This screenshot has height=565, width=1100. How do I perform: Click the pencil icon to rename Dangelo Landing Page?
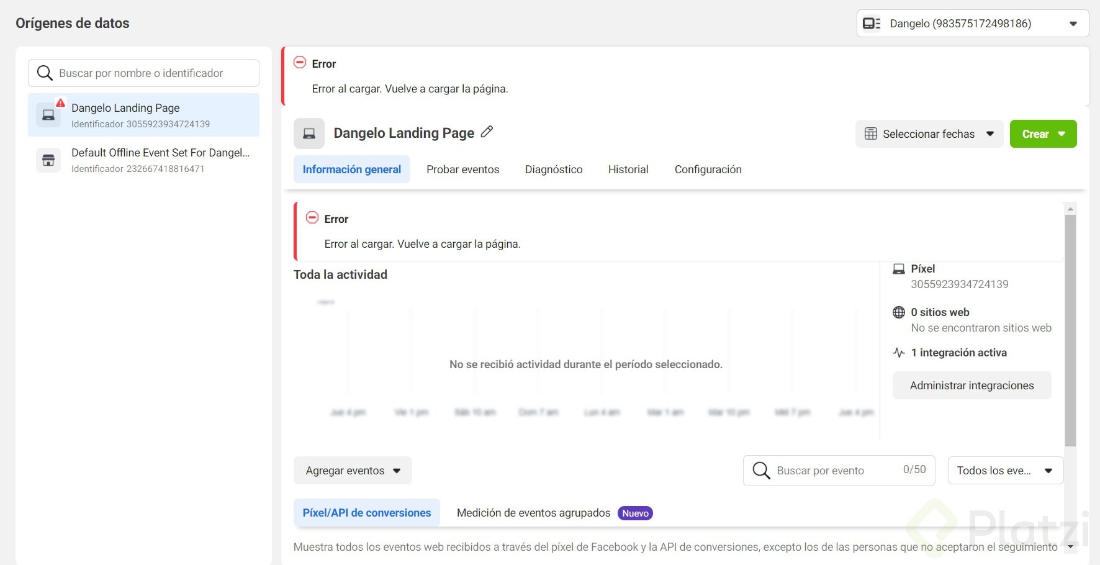click(x=487, y=132)
